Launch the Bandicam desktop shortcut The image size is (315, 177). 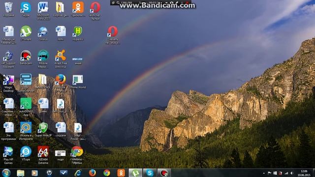[26, 56]
